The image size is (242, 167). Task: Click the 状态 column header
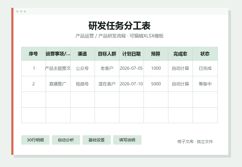point(205,54)
